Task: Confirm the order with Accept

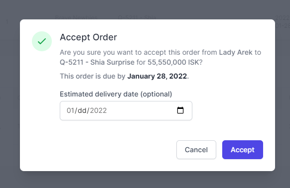Action: [243, 150]
